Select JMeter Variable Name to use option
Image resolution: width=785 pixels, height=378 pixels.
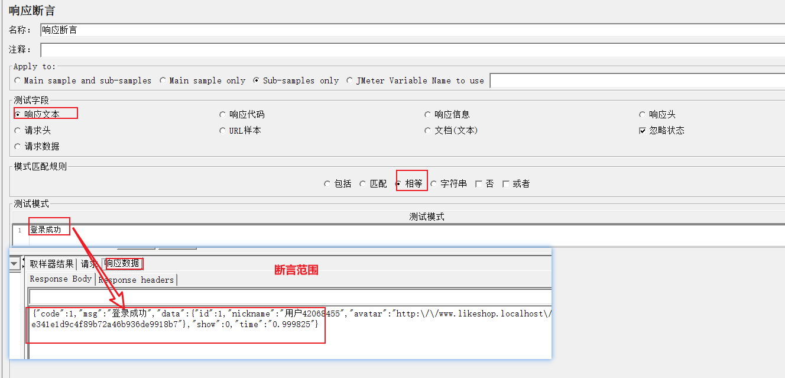(x=415, y=80)
